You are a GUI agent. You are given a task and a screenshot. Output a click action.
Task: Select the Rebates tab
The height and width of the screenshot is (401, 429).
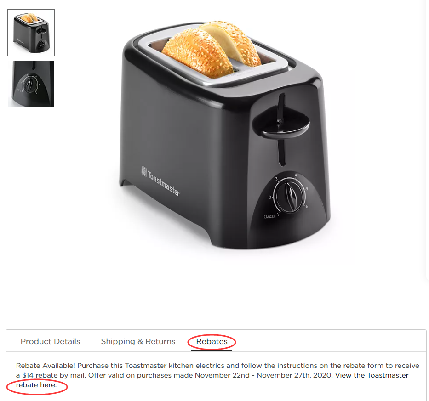tap(212, 341)
